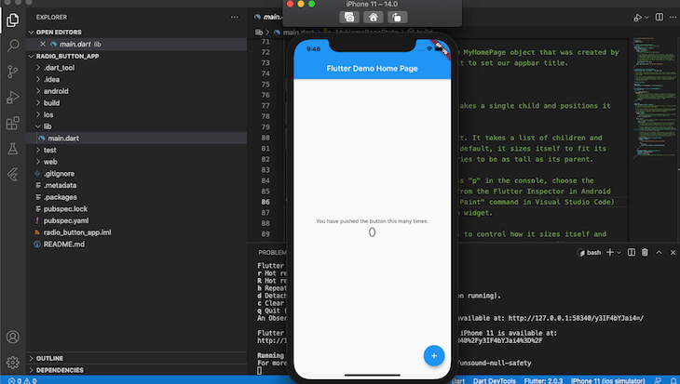Viewport: 680px width, 384px height.
Task: Open the Search view in activity bar
Action: pyautogui.click(x=13, y=46)
